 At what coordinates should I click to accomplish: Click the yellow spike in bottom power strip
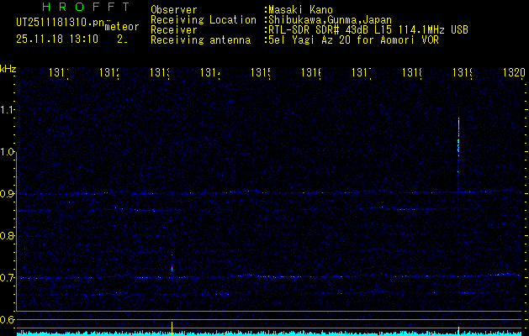tap(172, 327)
